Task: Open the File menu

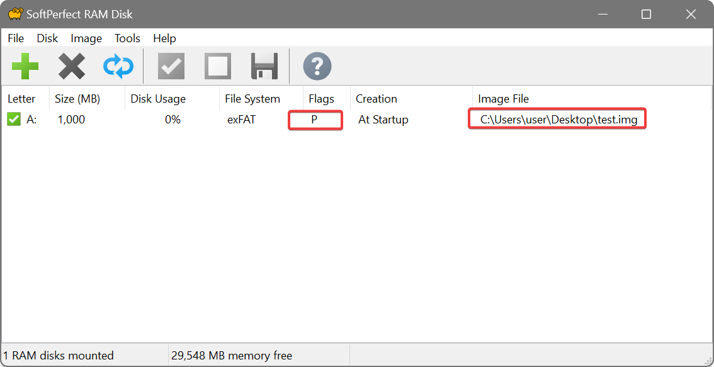Action: pyautogui.click(x=16, y=38)
